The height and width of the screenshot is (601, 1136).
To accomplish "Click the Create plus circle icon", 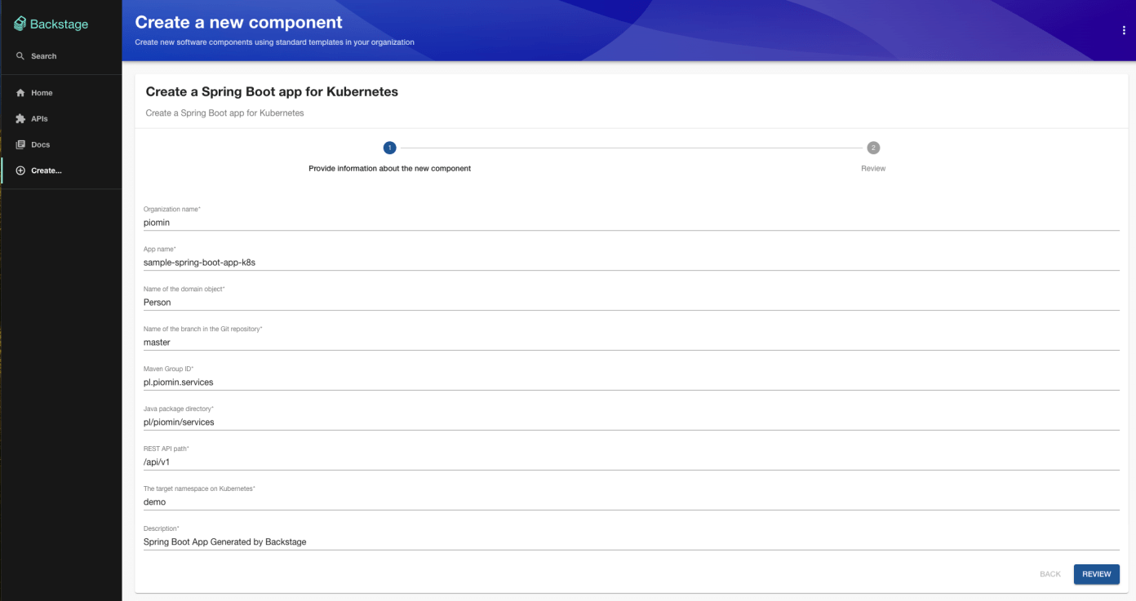I will click(x=20, y=170).
